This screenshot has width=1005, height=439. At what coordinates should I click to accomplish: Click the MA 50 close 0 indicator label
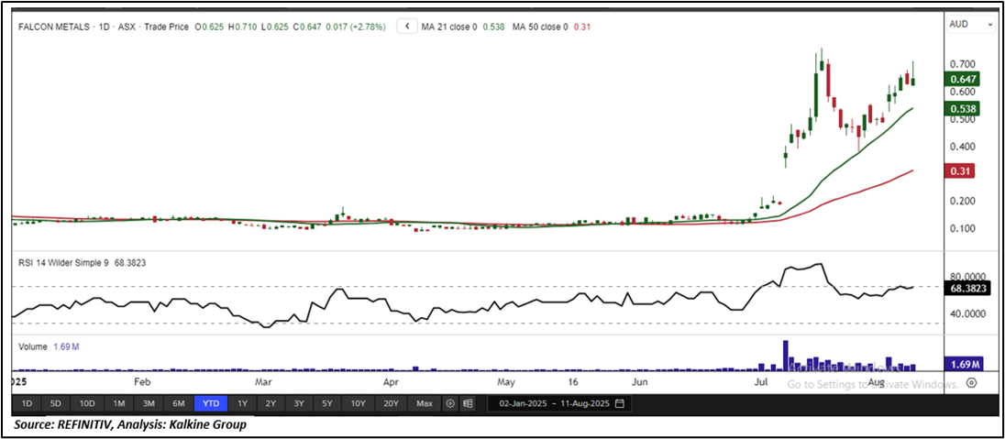coord(541,27)
